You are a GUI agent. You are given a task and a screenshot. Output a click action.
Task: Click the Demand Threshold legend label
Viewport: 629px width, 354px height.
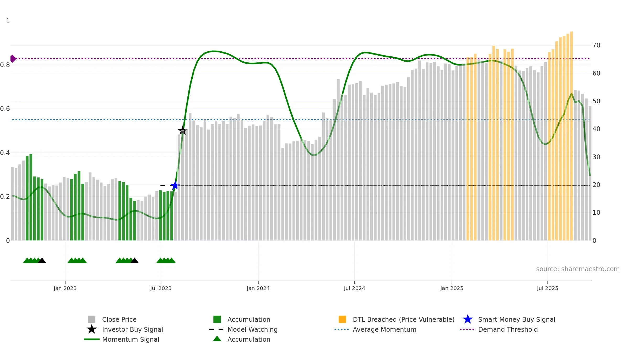coord(508,329)
